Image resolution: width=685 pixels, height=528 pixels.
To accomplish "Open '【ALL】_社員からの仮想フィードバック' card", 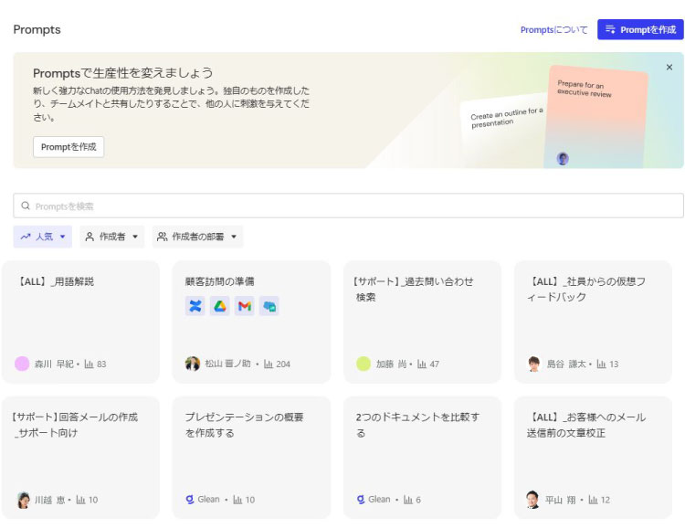I will point(593,322).
